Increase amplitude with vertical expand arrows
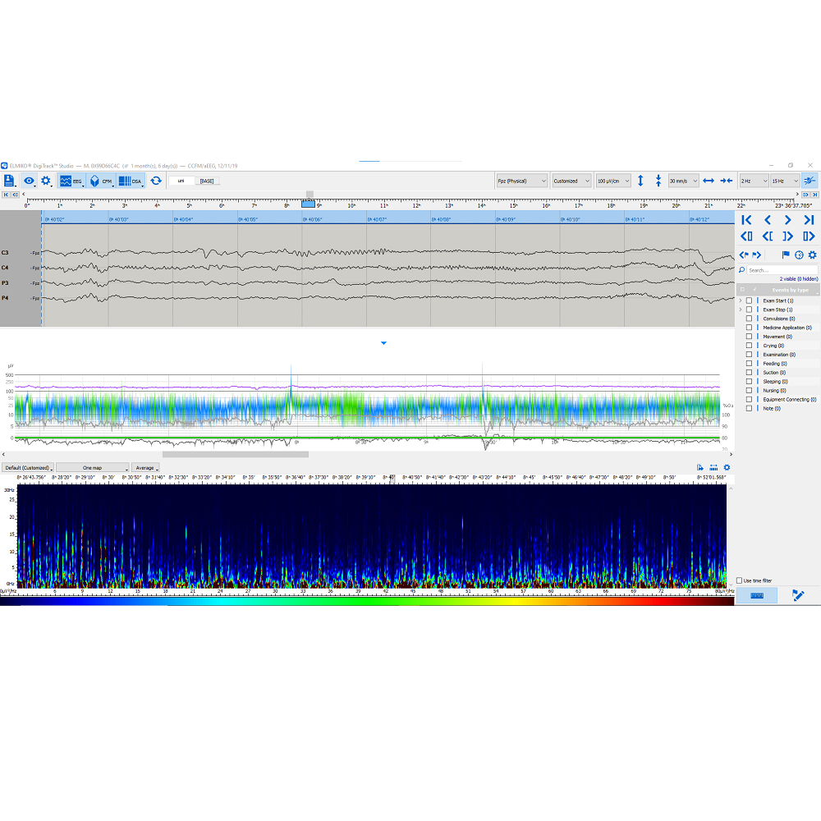Viewport: 821px width, 821px height. 640,181
